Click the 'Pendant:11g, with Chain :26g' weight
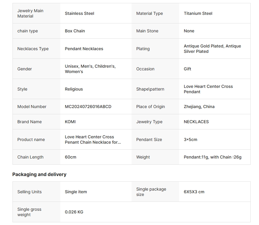This screenshot has width=259, height=225. [212, 157]
